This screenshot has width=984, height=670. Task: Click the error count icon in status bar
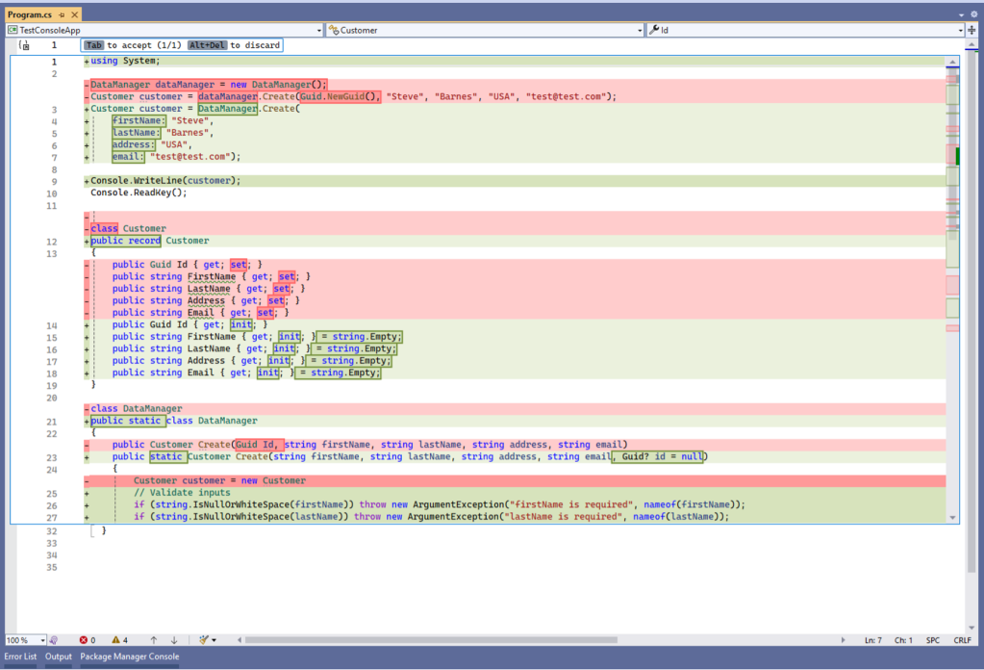[85, 640]
